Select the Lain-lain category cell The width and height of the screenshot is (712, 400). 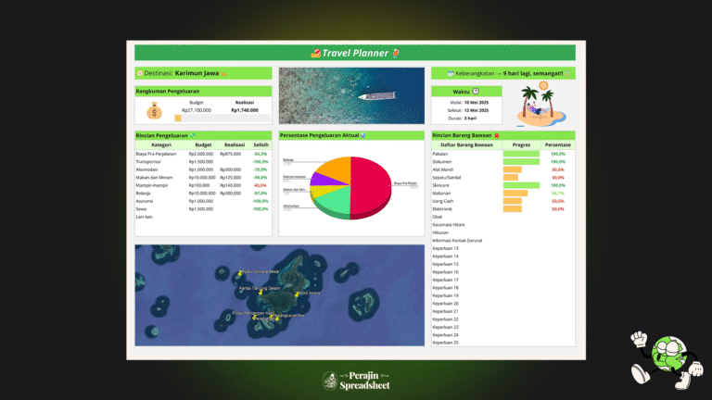pyautogui.click(x=145, y=217)
